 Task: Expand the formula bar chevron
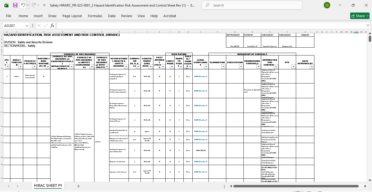click(368, 25)
